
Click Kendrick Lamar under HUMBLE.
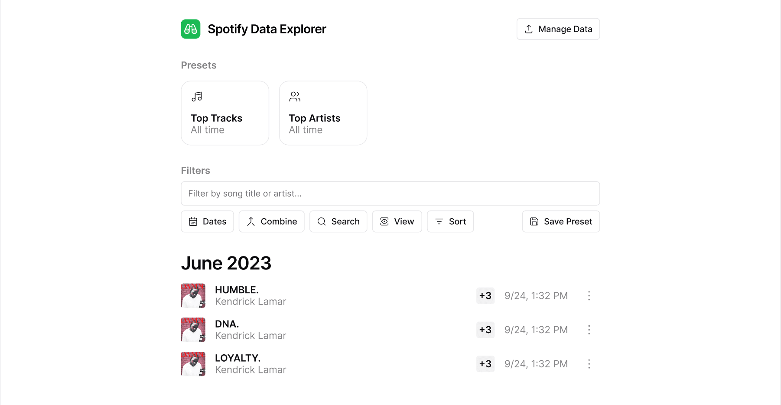(x=251, y=301)
